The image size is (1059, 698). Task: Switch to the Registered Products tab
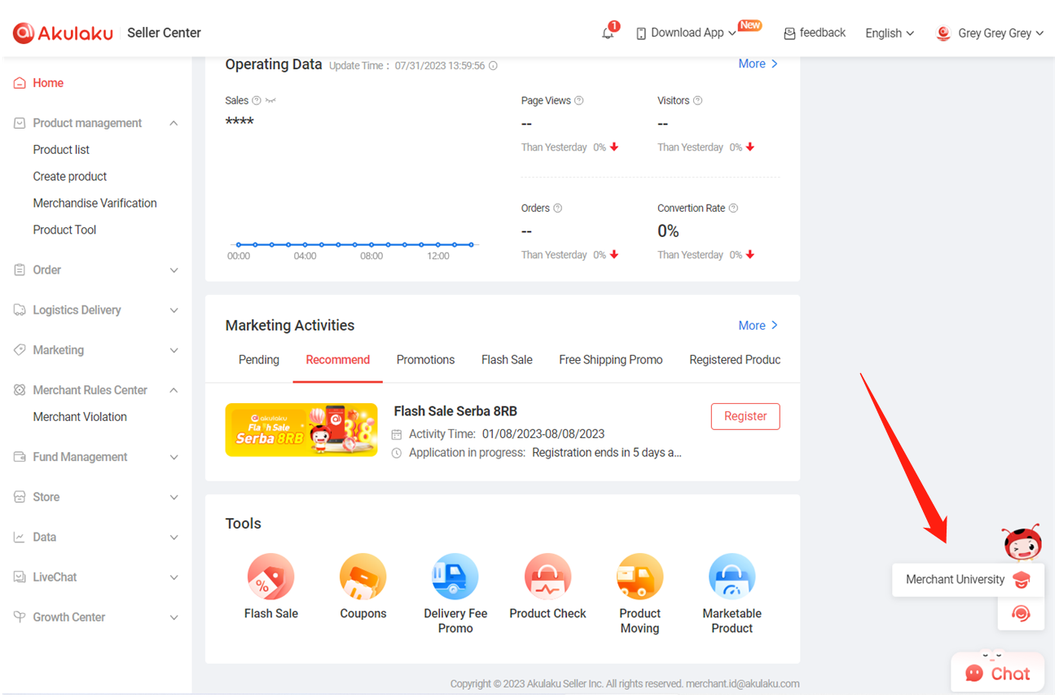[x=735, y=360]
